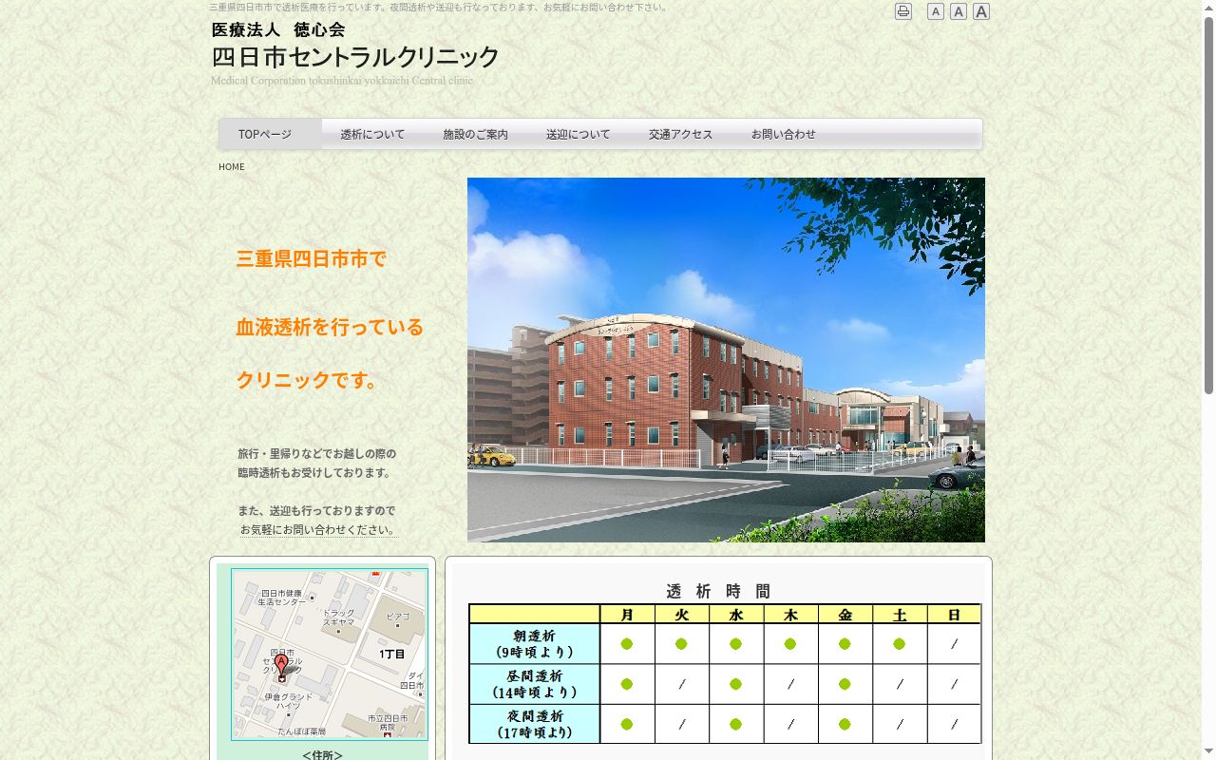Screen dimensions: 1216x760
Task: Click the 水 column header in the table
Action: 736,615
